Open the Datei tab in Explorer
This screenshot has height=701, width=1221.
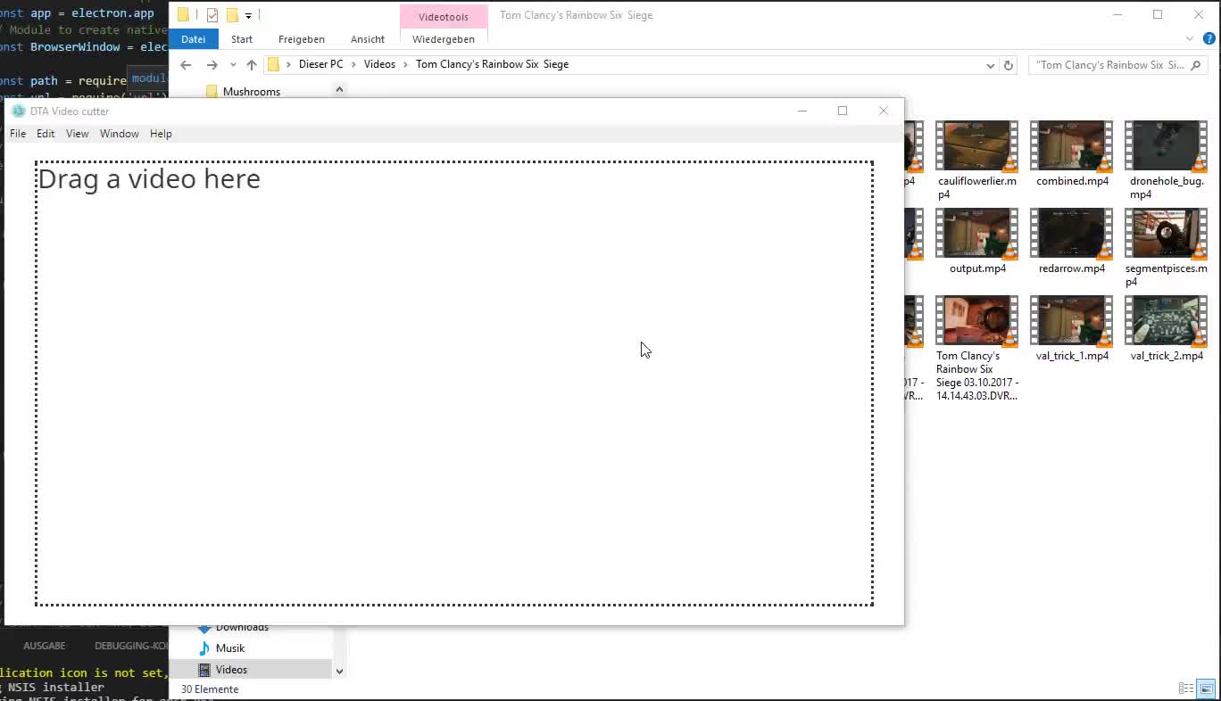point(194,39)
